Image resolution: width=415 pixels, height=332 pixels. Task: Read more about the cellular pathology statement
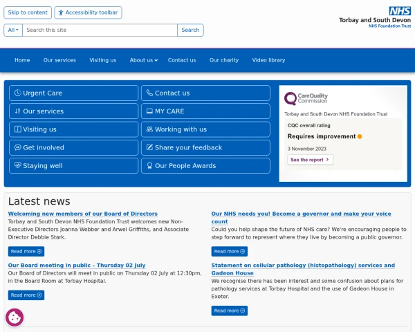230,311
